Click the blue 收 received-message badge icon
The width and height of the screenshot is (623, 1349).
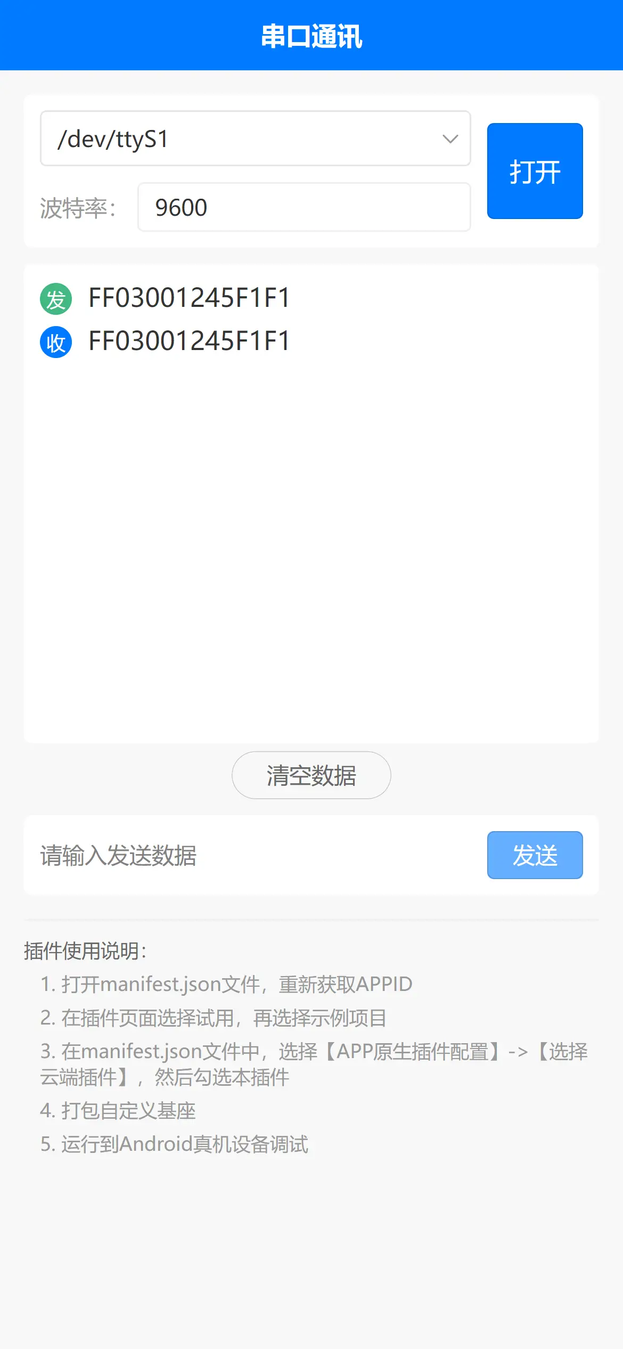coord(56,342)
